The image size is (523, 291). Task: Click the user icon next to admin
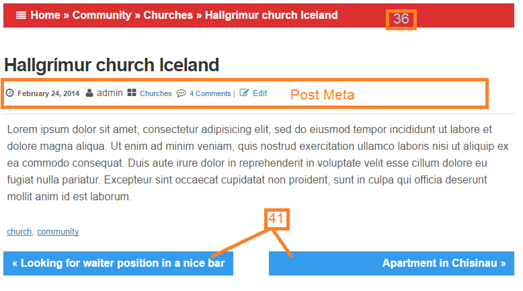coord(89,93)
